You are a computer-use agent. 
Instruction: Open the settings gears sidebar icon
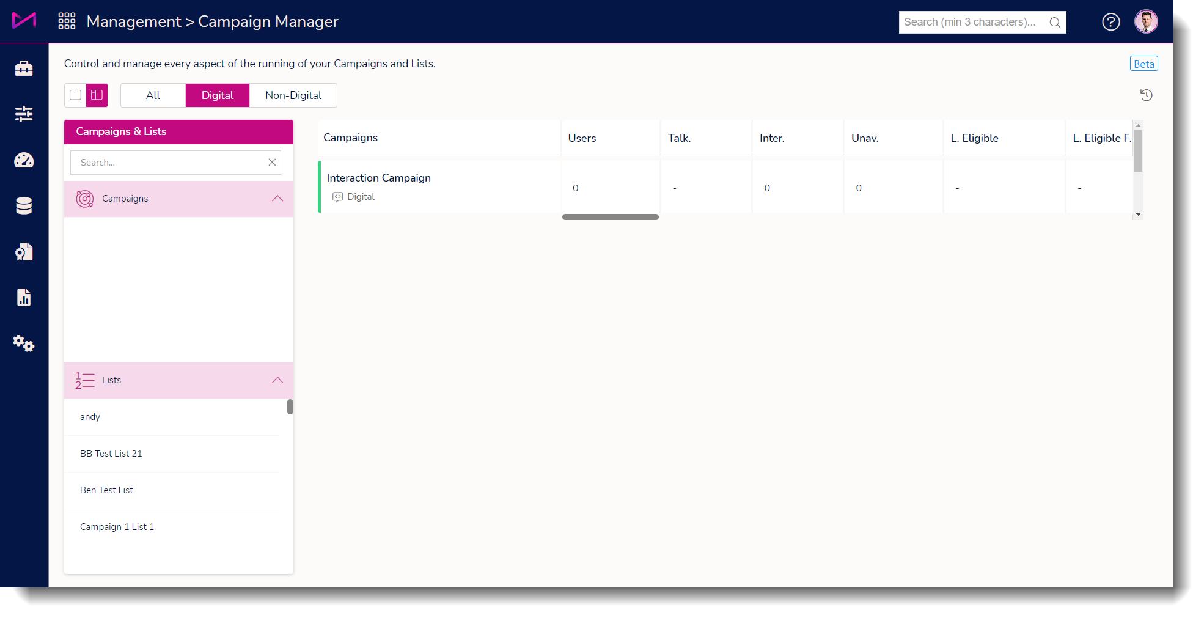(x=24, y=344)
